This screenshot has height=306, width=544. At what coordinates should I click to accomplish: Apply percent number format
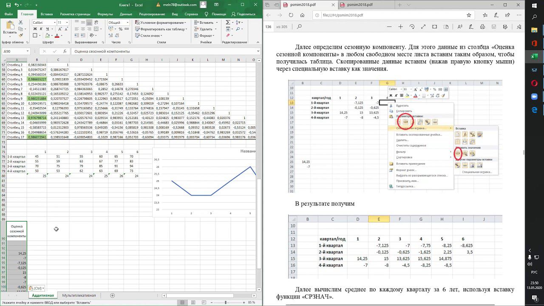[x=122, y=29]
